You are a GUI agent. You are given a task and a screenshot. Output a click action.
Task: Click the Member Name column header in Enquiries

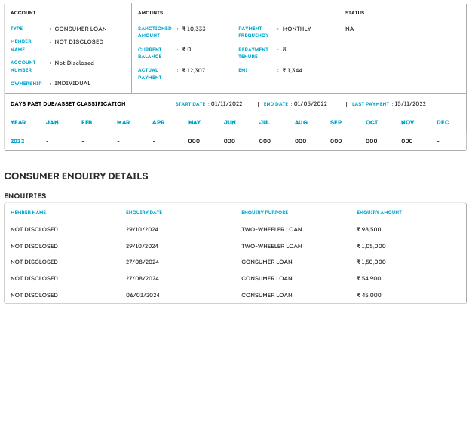pos(28,213)
